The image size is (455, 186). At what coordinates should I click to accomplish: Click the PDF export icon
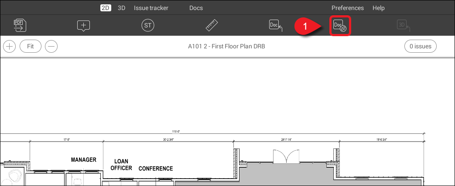[x=19, y=26]
